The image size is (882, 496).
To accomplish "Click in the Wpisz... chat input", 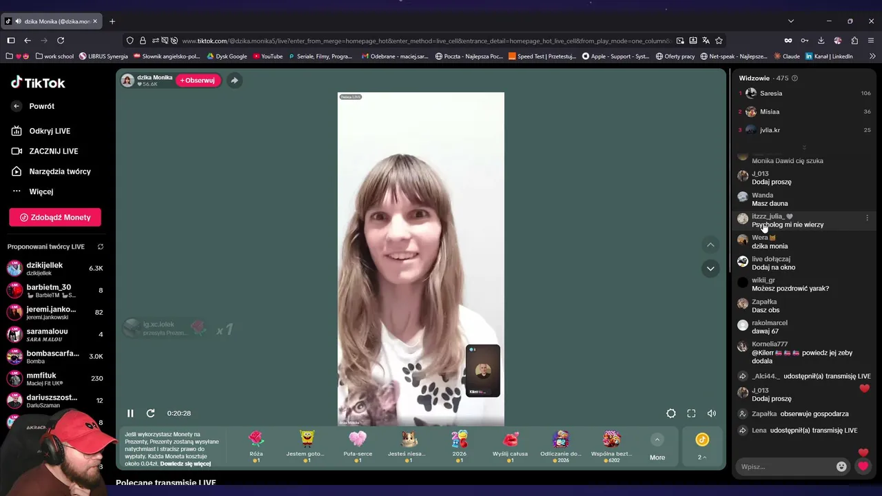I will [x=786, y=467].
